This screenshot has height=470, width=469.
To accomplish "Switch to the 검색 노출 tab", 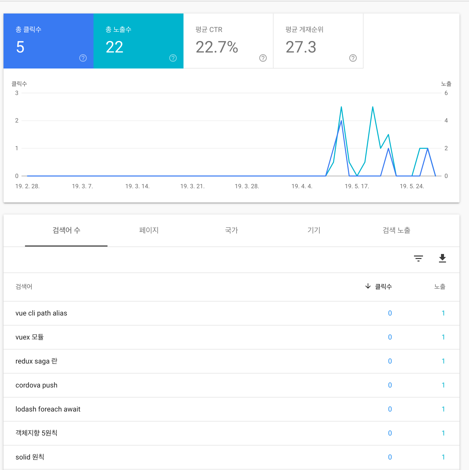I will pyautogui.click(x=396, y=230).
